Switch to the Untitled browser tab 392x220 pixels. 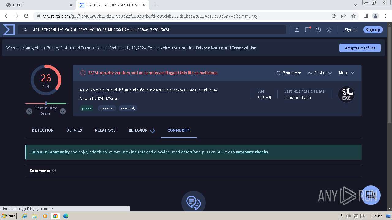[x=39, y=5]
